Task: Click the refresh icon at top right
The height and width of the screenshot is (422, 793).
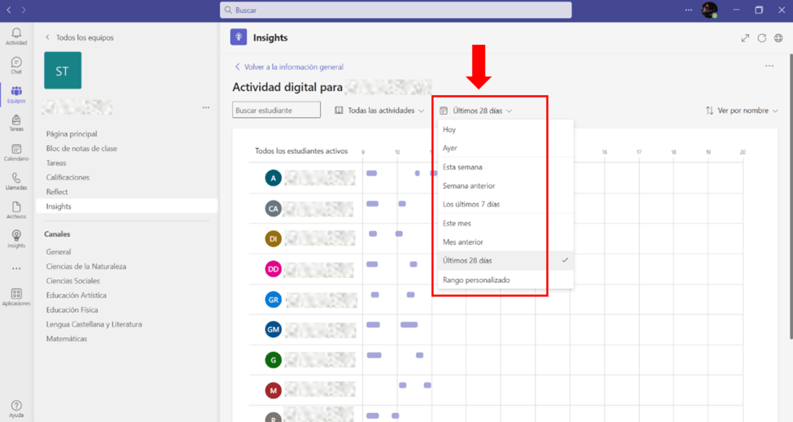Action: 762,38
